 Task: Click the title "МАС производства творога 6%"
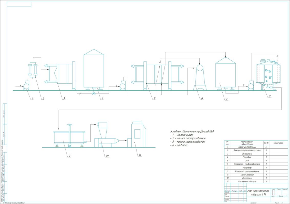[x=258, y=193]
